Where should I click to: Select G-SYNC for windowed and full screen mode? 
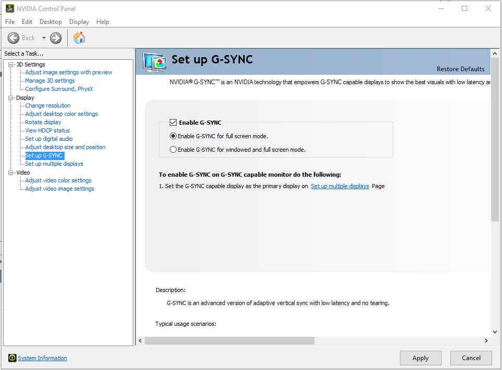click(x=173, y=150)
